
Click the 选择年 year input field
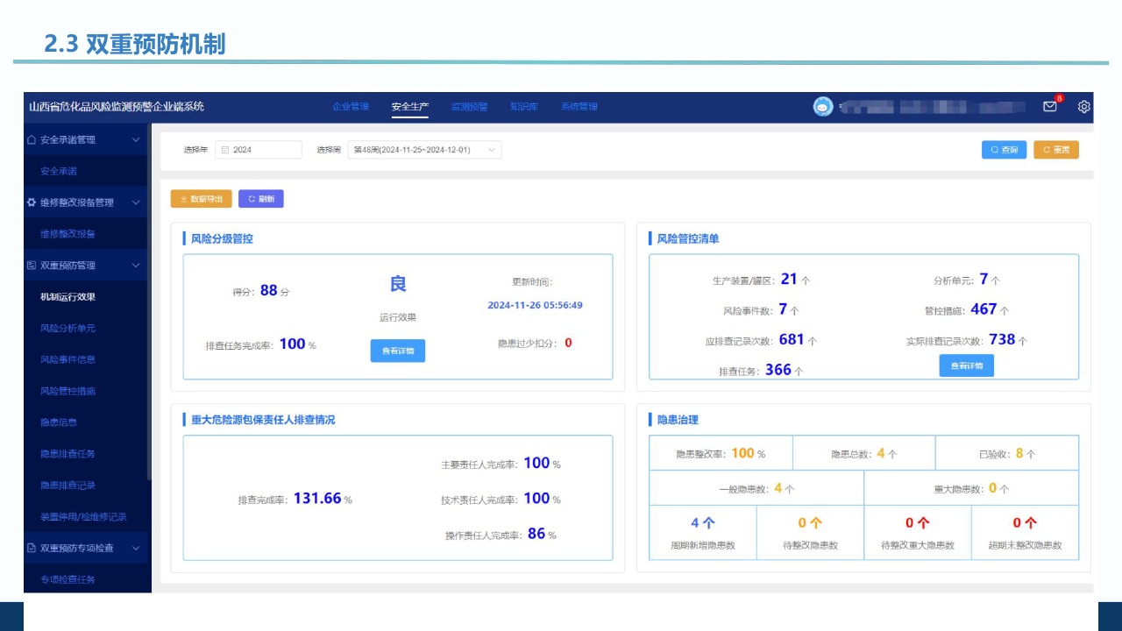[x=263, y=150]
